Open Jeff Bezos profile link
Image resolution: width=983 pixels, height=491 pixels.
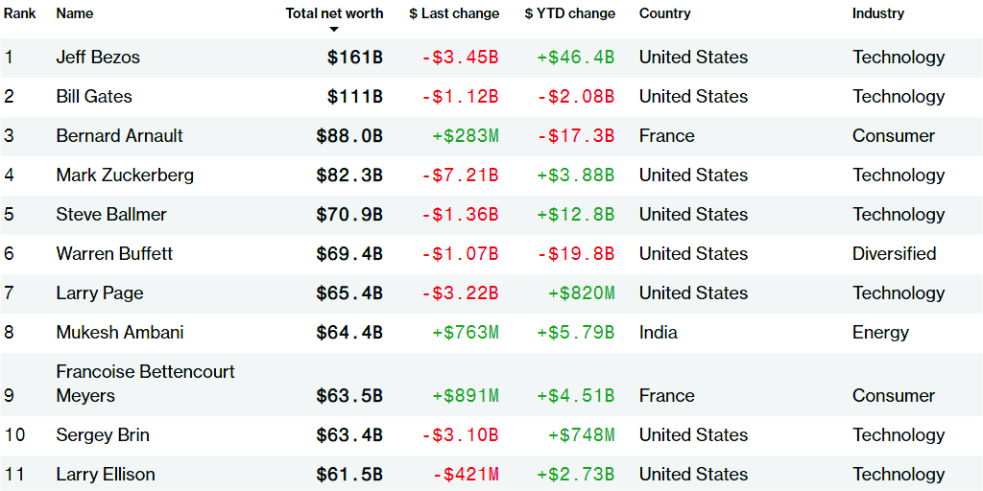(98, 58)
